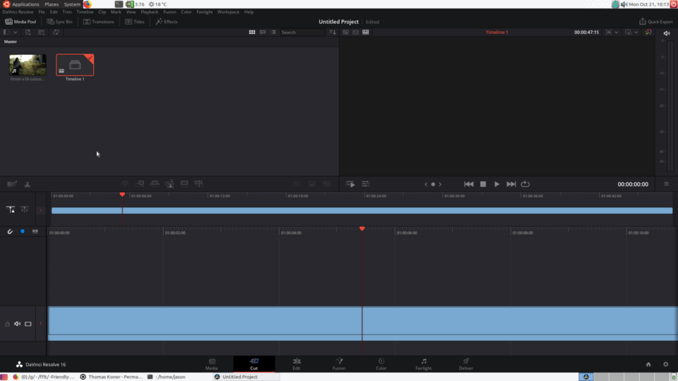678x381 pixels.
Task: Click the Append to End edit icon
Action: (x=140, y=183)
